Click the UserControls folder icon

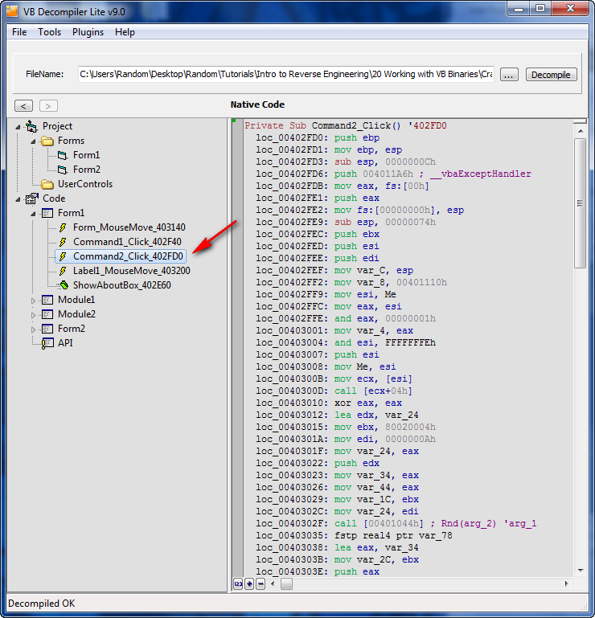47,184
